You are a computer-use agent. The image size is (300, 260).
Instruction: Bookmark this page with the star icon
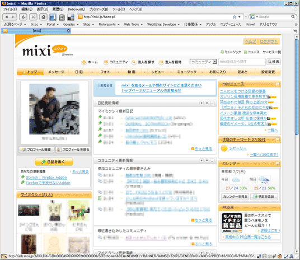[x=235, y=17]
